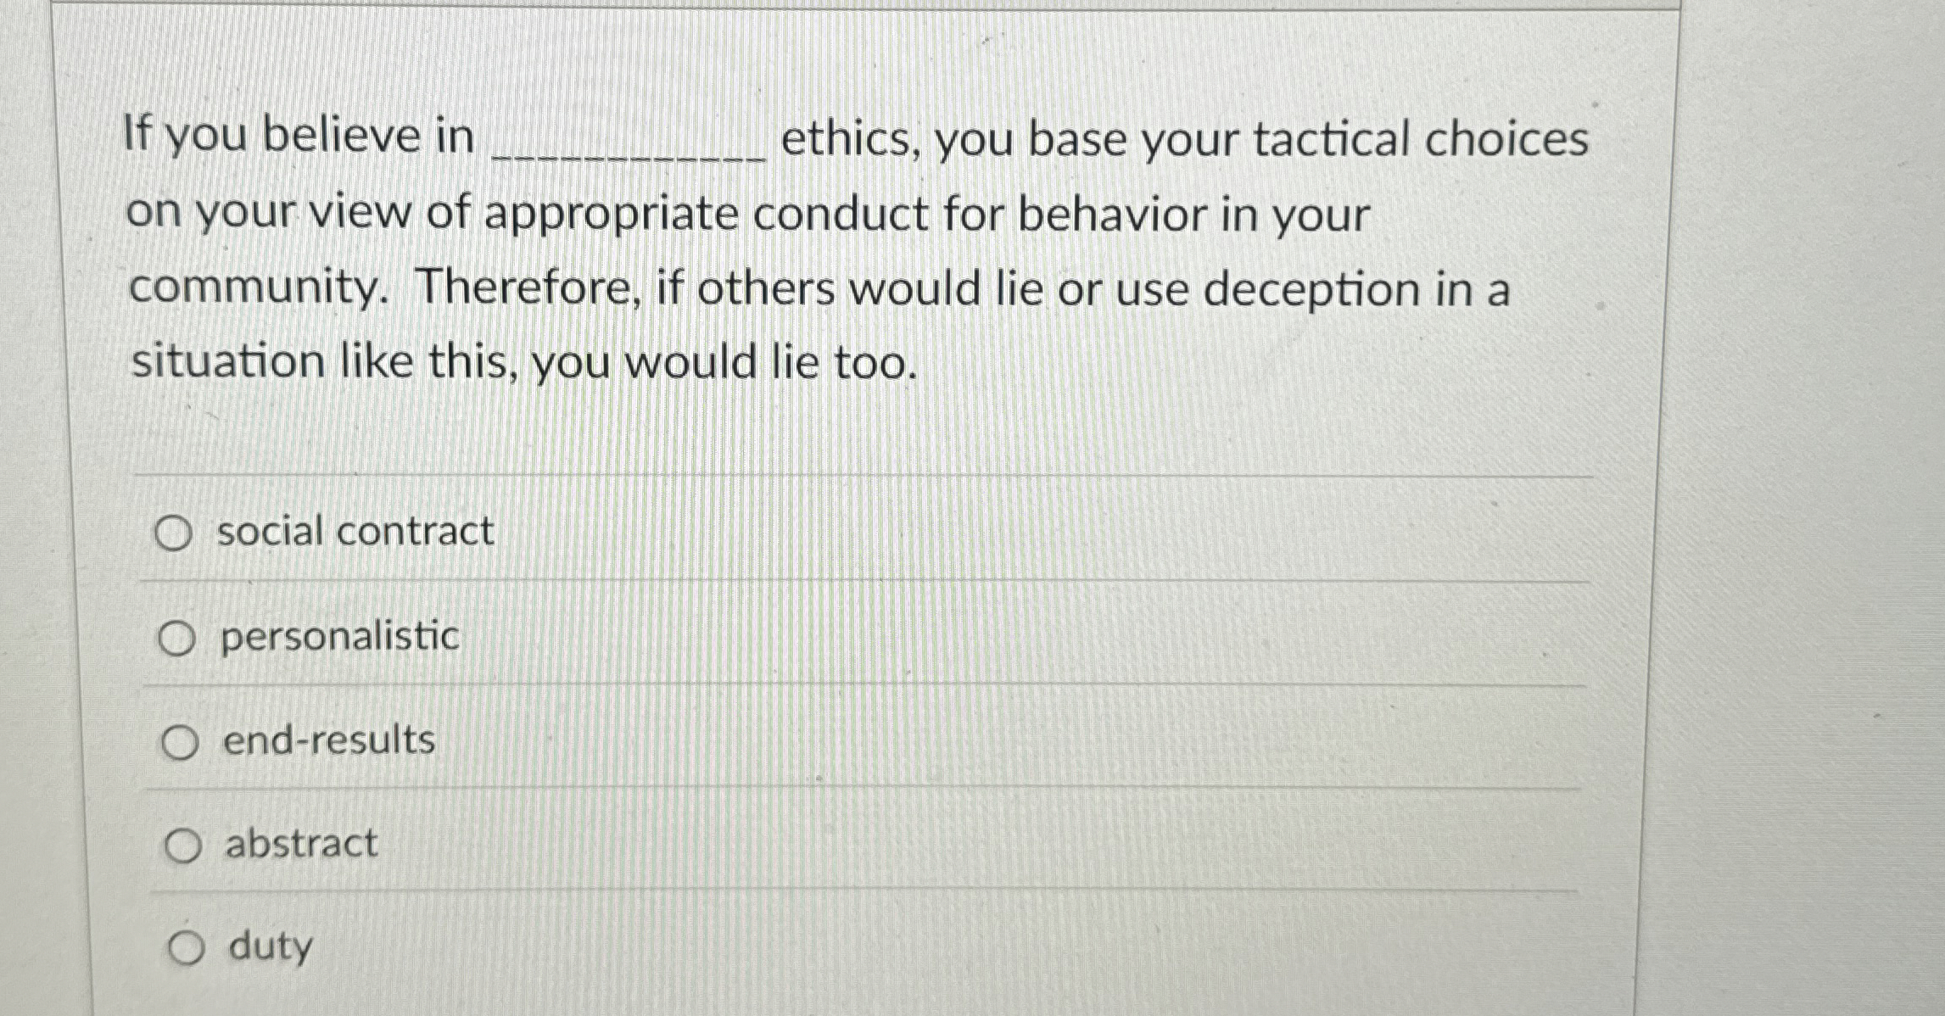The width and height of the screenshot is (1945, 1016).
Task: Click the "personalistic" answer text
Action: (x=339, y=637)
